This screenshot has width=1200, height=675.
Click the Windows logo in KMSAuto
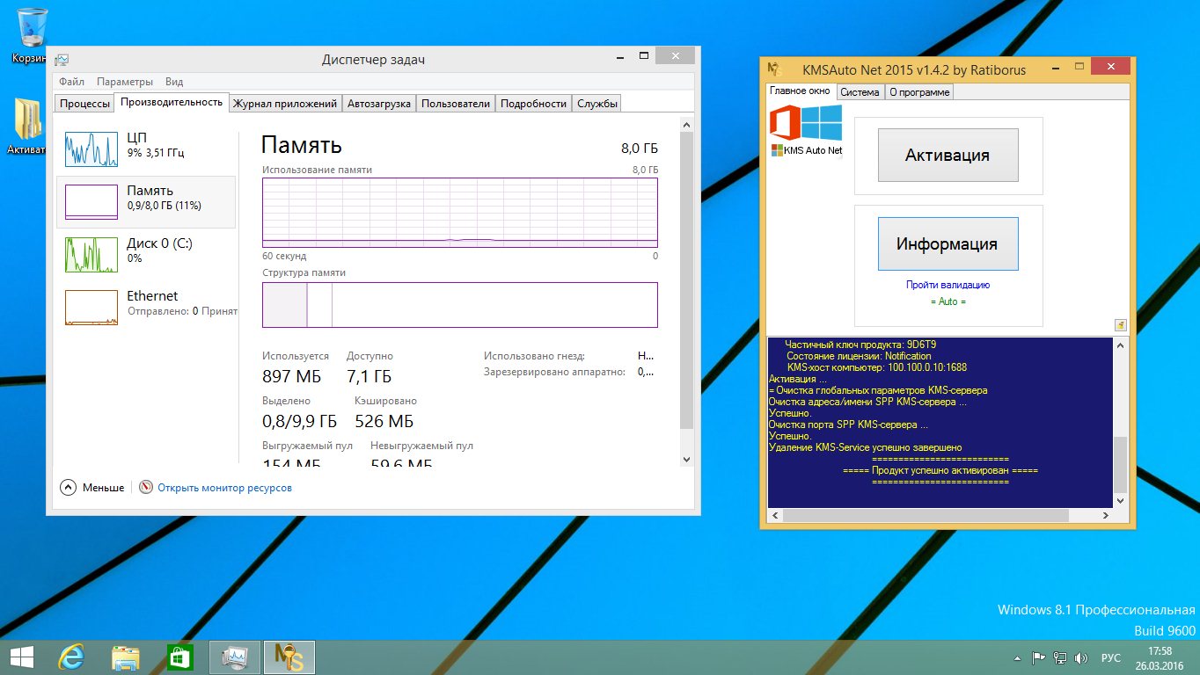point(820,122)
